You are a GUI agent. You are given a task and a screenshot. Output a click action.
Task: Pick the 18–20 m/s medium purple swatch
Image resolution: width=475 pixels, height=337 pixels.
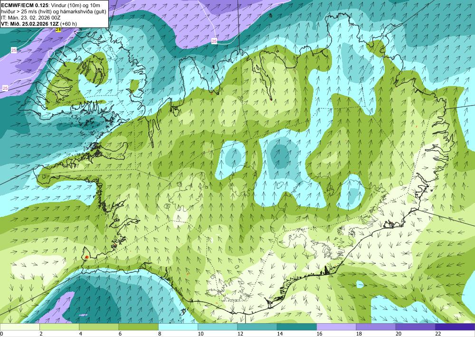[x=376, y=327]
